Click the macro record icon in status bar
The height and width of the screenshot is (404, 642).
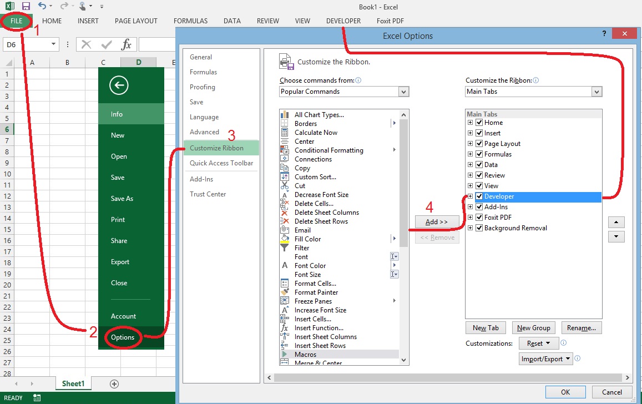[37, 397]
